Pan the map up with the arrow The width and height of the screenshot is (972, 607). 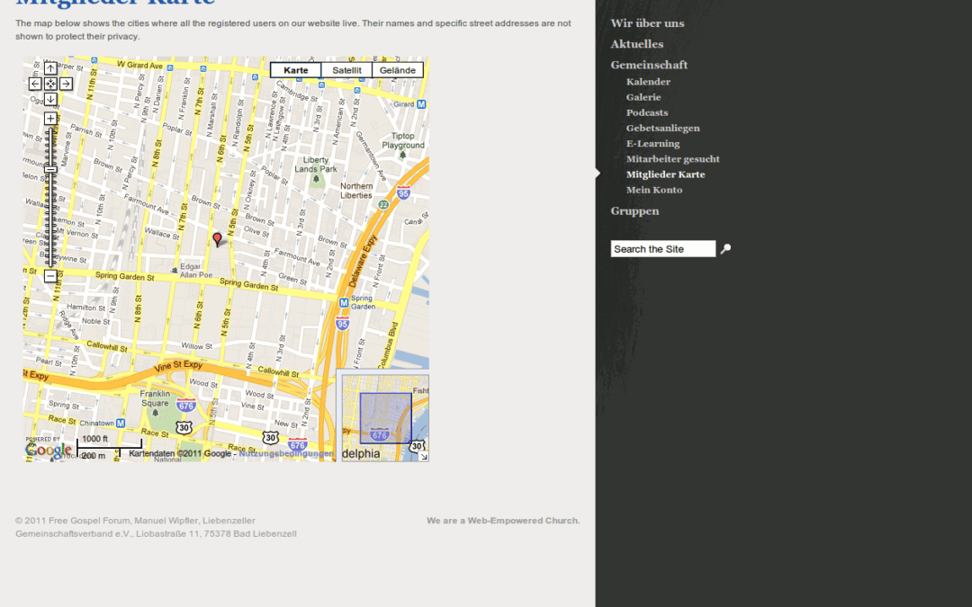pyautogui.click(x=50, y=68)
